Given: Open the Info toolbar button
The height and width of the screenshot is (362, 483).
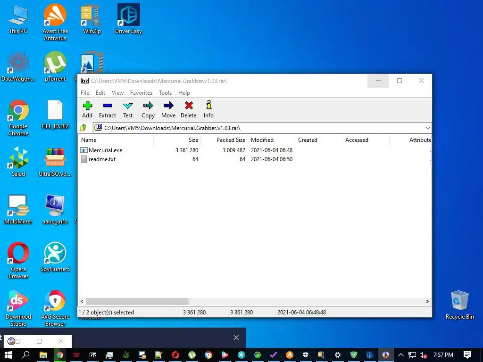Looking at the screenshot, I should point(208,109).
